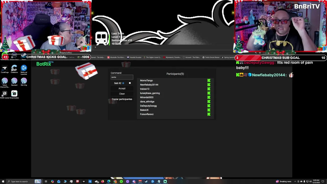Click the Clean button

[122, 94]
